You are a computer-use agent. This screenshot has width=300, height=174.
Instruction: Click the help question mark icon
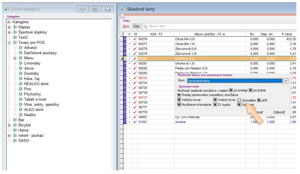pyautogui.click(x=122, y=16)
